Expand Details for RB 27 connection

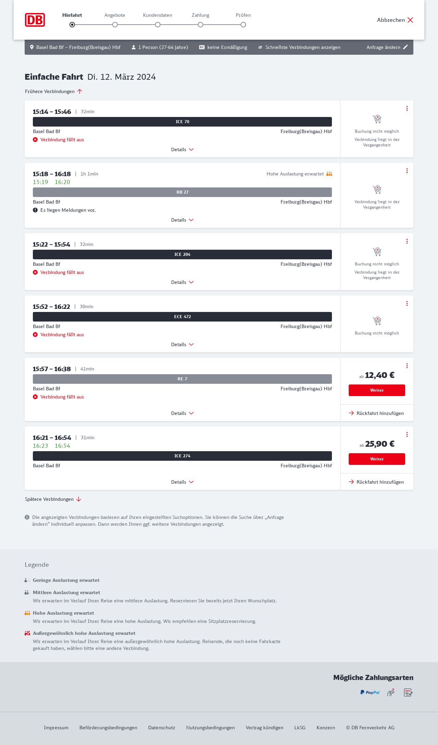pyautogui.click(x=182, y=220)
